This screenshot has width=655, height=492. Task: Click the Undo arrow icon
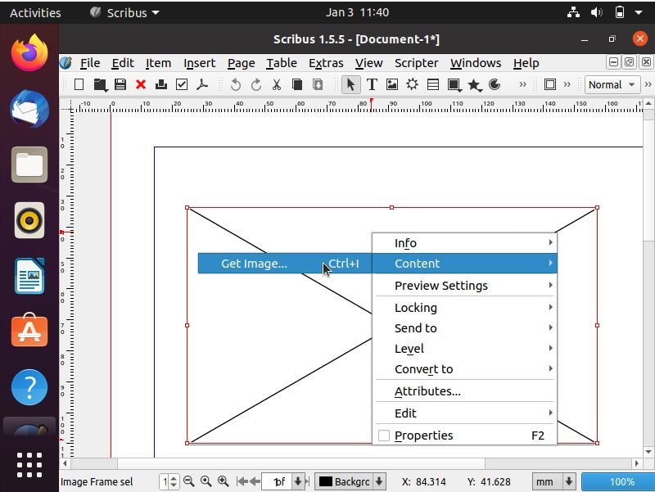click(236, 84)
